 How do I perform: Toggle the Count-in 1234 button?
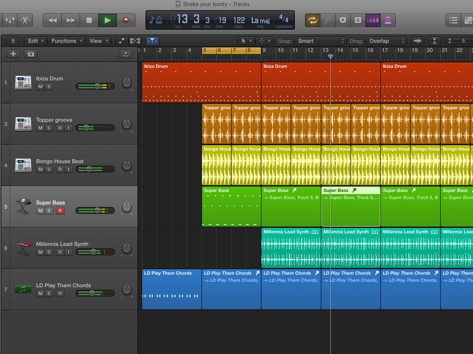point(372,20)
